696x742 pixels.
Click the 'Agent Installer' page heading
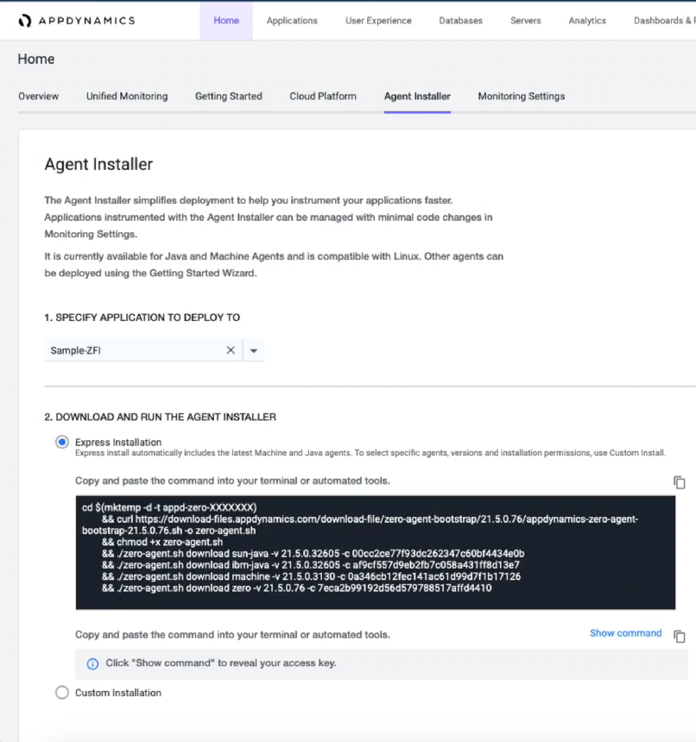[x=98, y=164]
